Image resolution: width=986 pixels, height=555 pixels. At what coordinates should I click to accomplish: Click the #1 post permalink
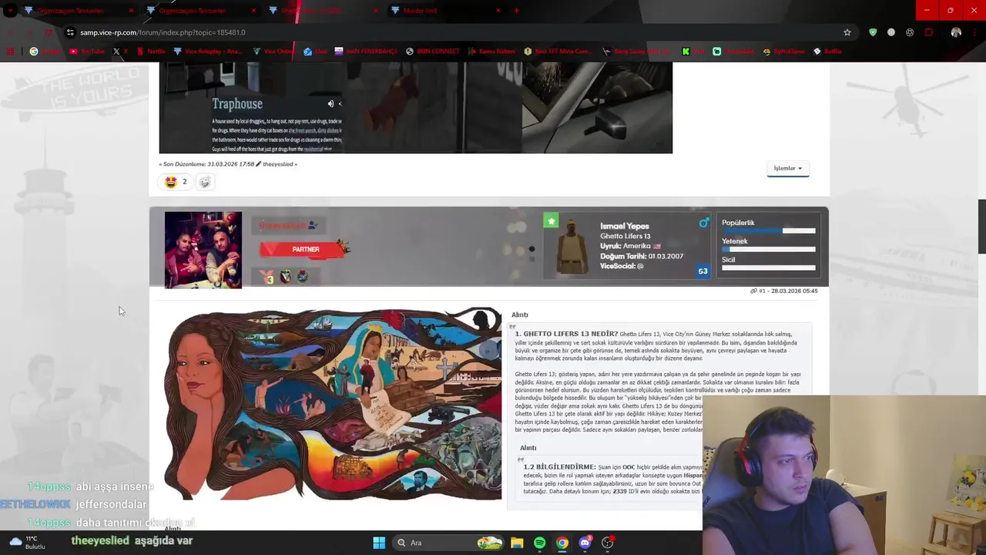(x=762, y=291)
